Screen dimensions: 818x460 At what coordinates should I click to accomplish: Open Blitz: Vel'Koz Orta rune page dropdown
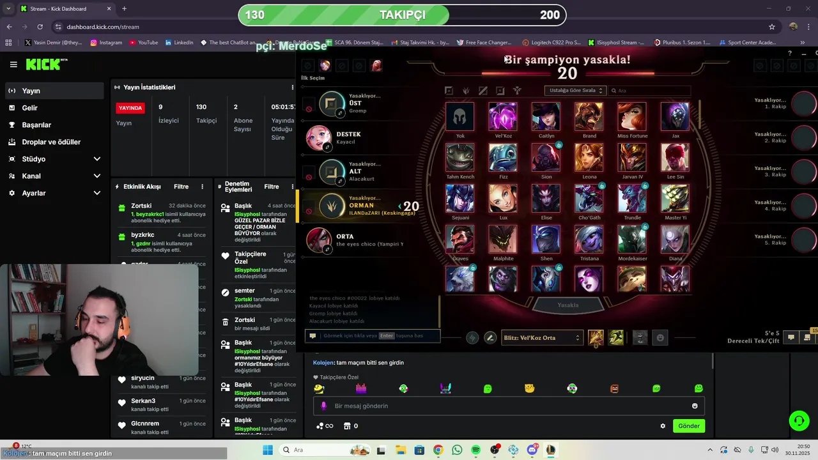(x=541, y=338)
